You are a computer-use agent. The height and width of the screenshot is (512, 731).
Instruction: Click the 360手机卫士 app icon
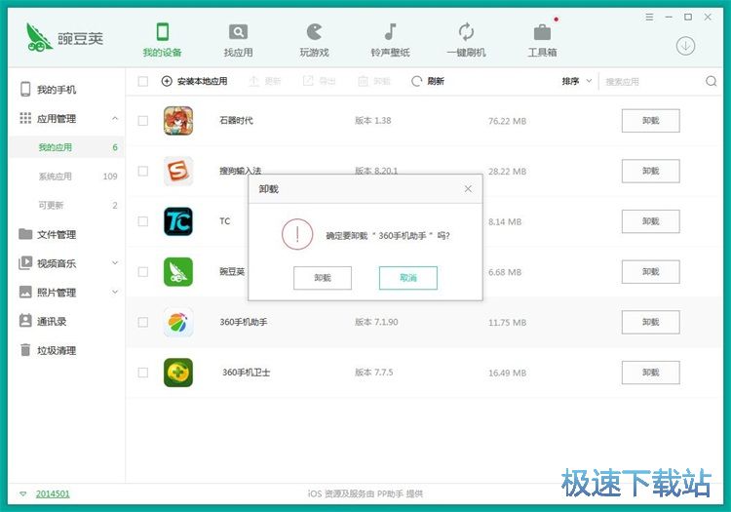[x=178, y=373]
